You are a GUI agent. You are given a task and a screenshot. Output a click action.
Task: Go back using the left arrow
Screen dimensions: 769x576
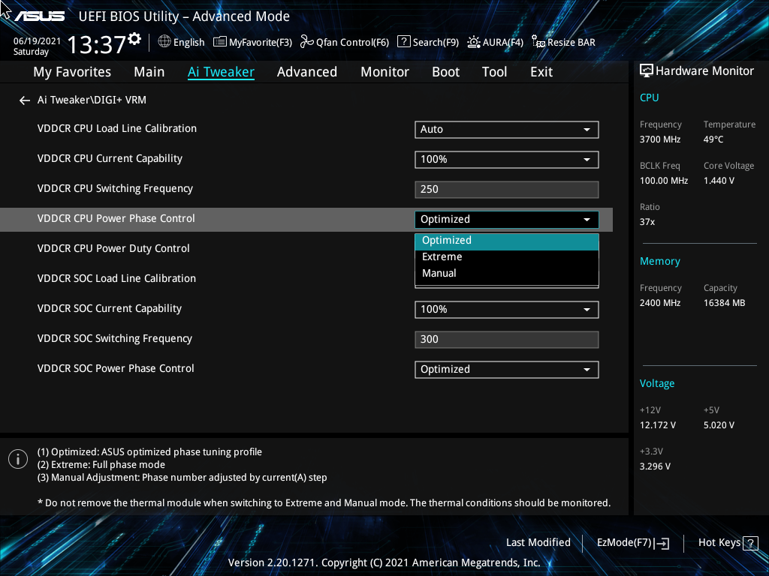[24, 100]
